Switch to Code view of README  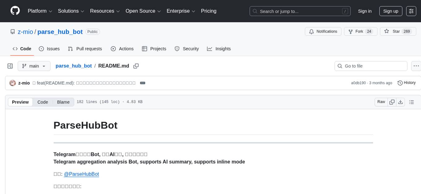click(x=42, y=102)
